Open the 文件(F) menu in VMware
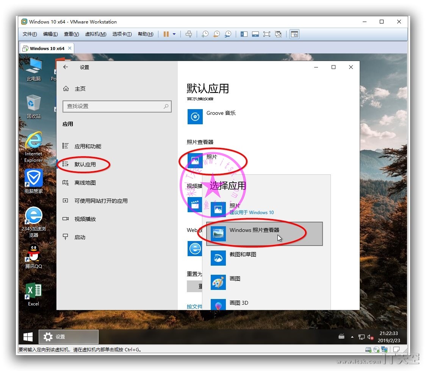426x371 pixels. pos(30,34)
